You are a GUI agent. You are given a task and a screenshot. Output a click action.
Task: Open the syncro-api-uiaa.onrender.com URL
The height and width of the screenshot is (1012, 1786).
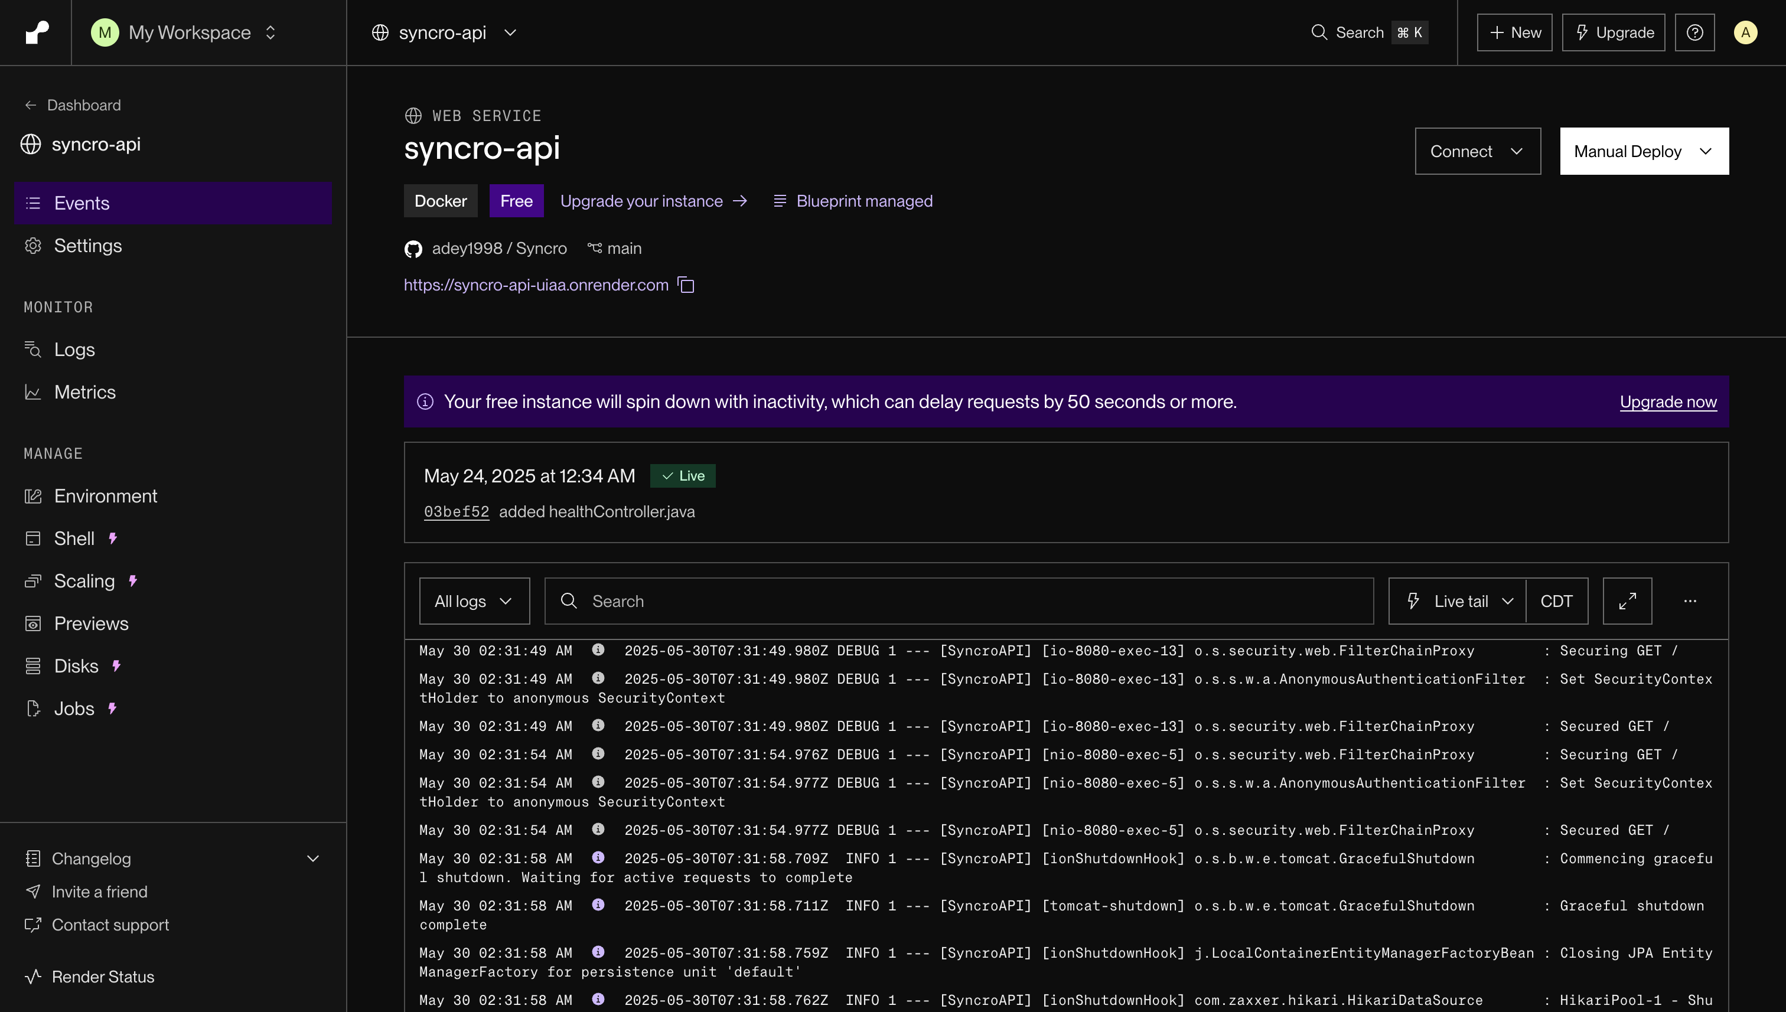pos(536,285)
